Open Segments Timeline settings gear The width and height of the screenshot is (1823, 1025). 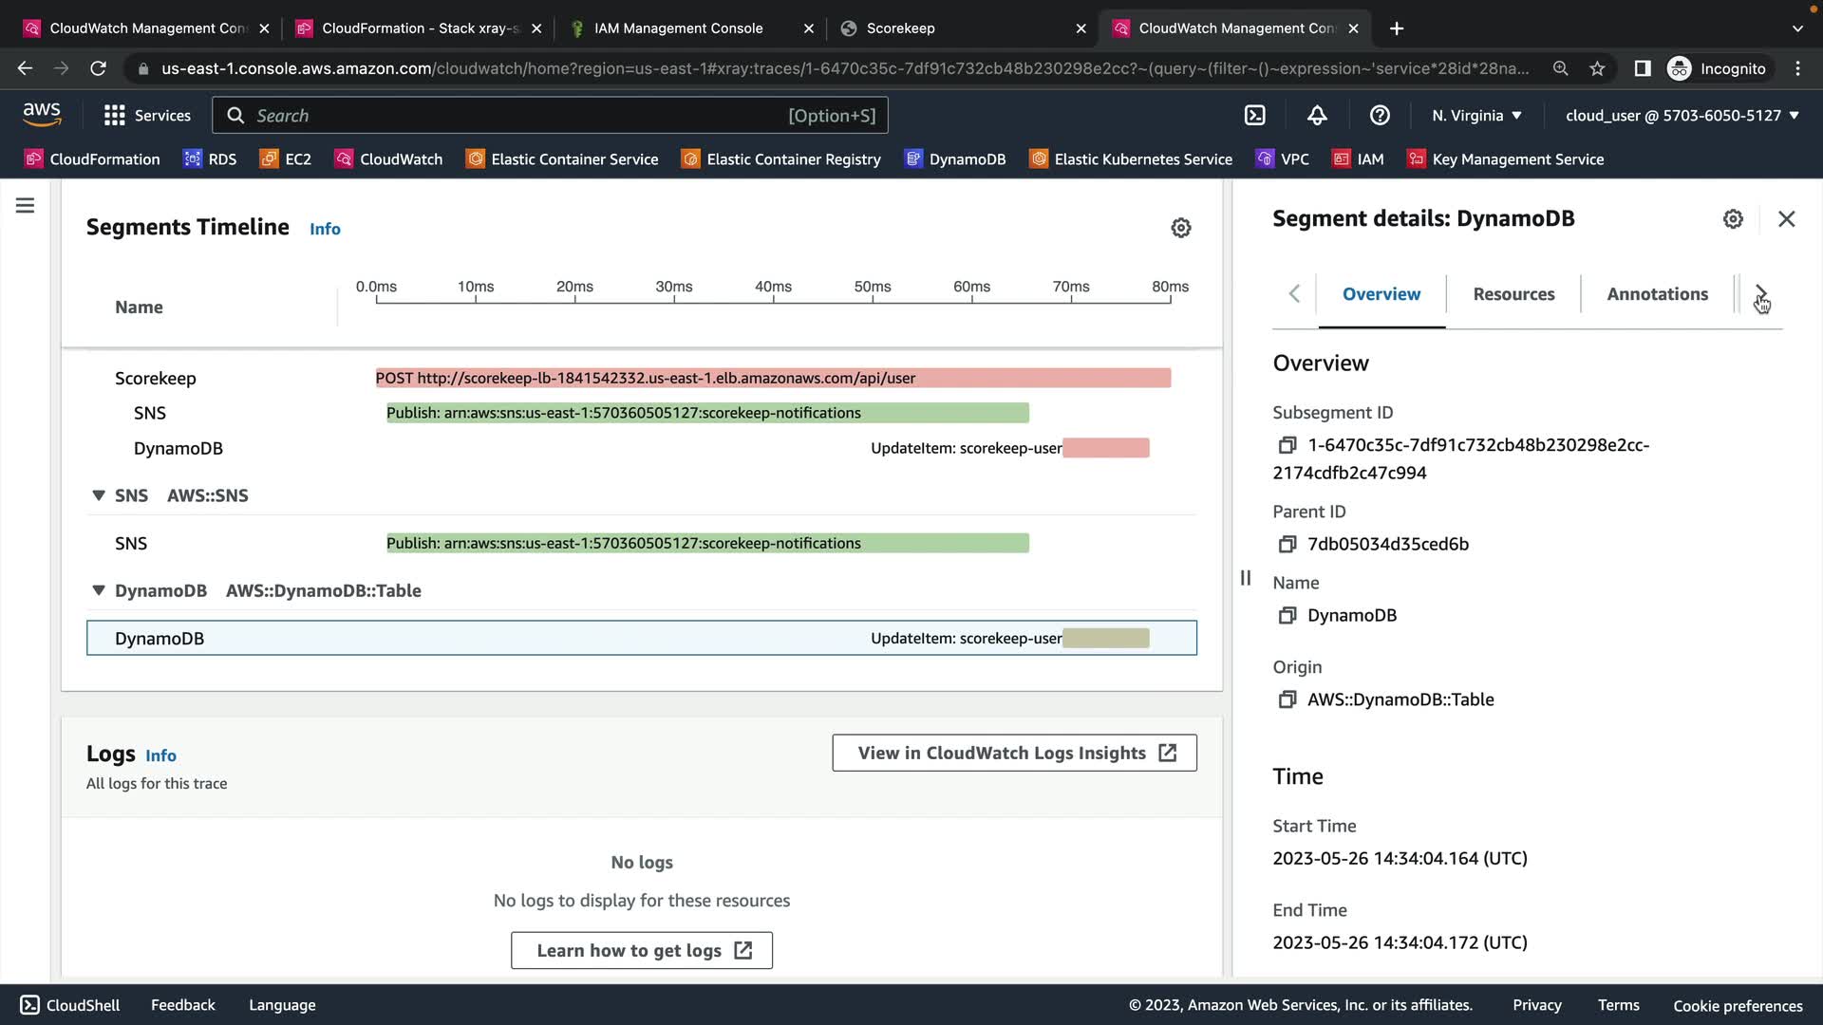pos(1180,228)
